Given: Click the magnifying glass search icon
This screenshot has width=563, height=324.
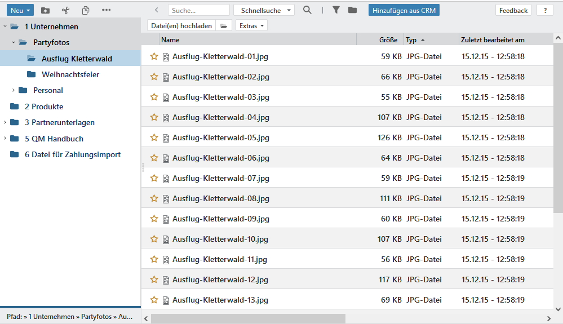Looking at the screenshot, I should tap(307, 10).
